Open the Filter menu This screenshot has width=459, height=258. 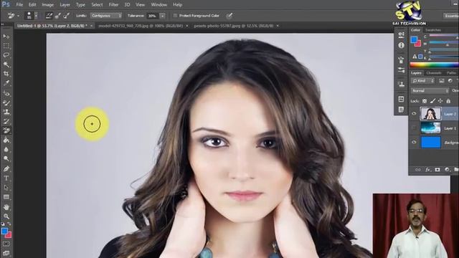pyautogui.click(x=113, y=5)
